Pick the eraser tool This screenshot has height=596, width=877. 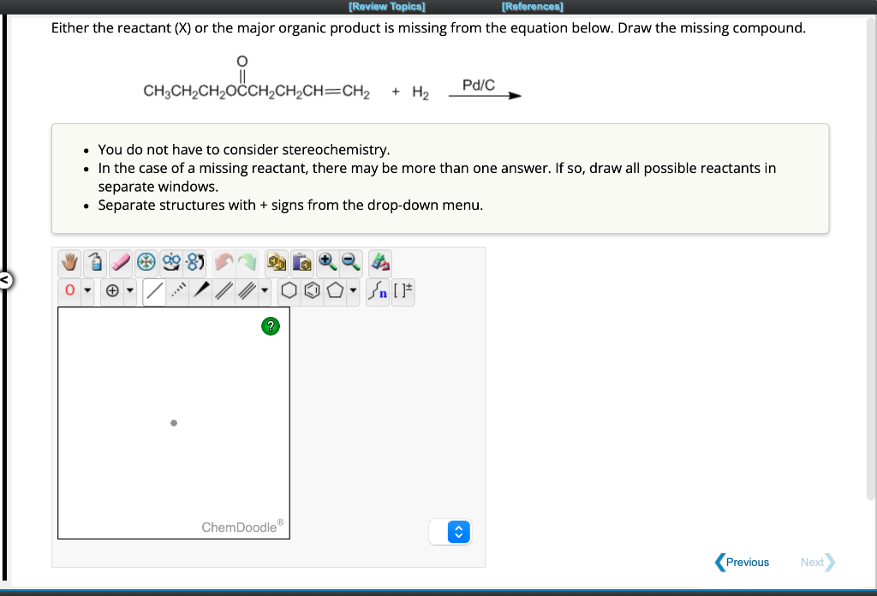coord(121,263)
